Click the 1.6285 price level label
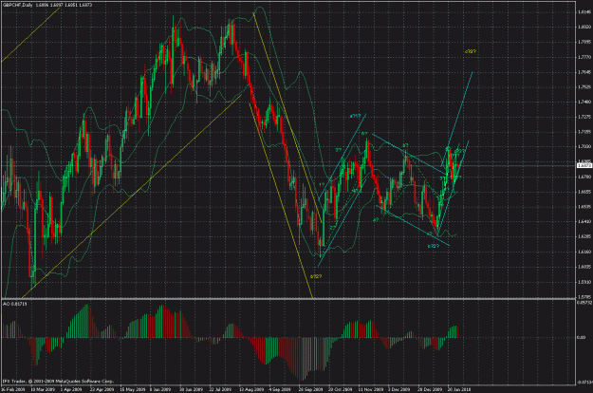The width and height of the screenshot is (593, 393). point(584,236)
